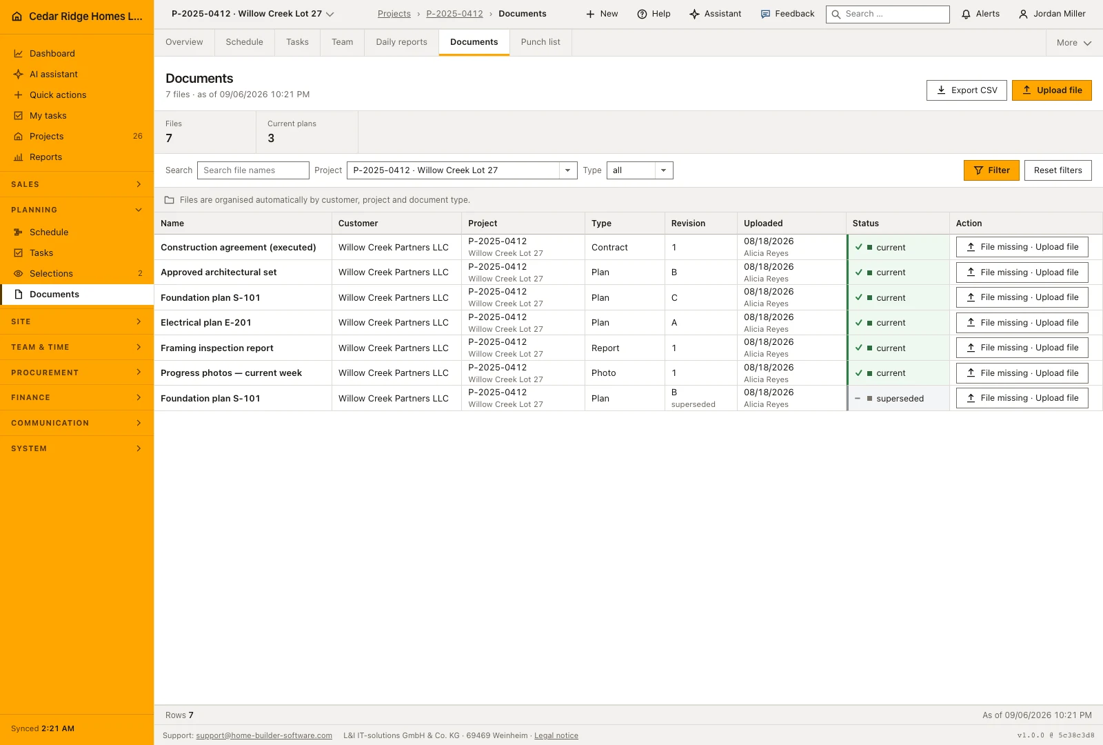The image size is (1103, 745).
Task: Open AI assistant from sidebar
Action: (77, 74)
